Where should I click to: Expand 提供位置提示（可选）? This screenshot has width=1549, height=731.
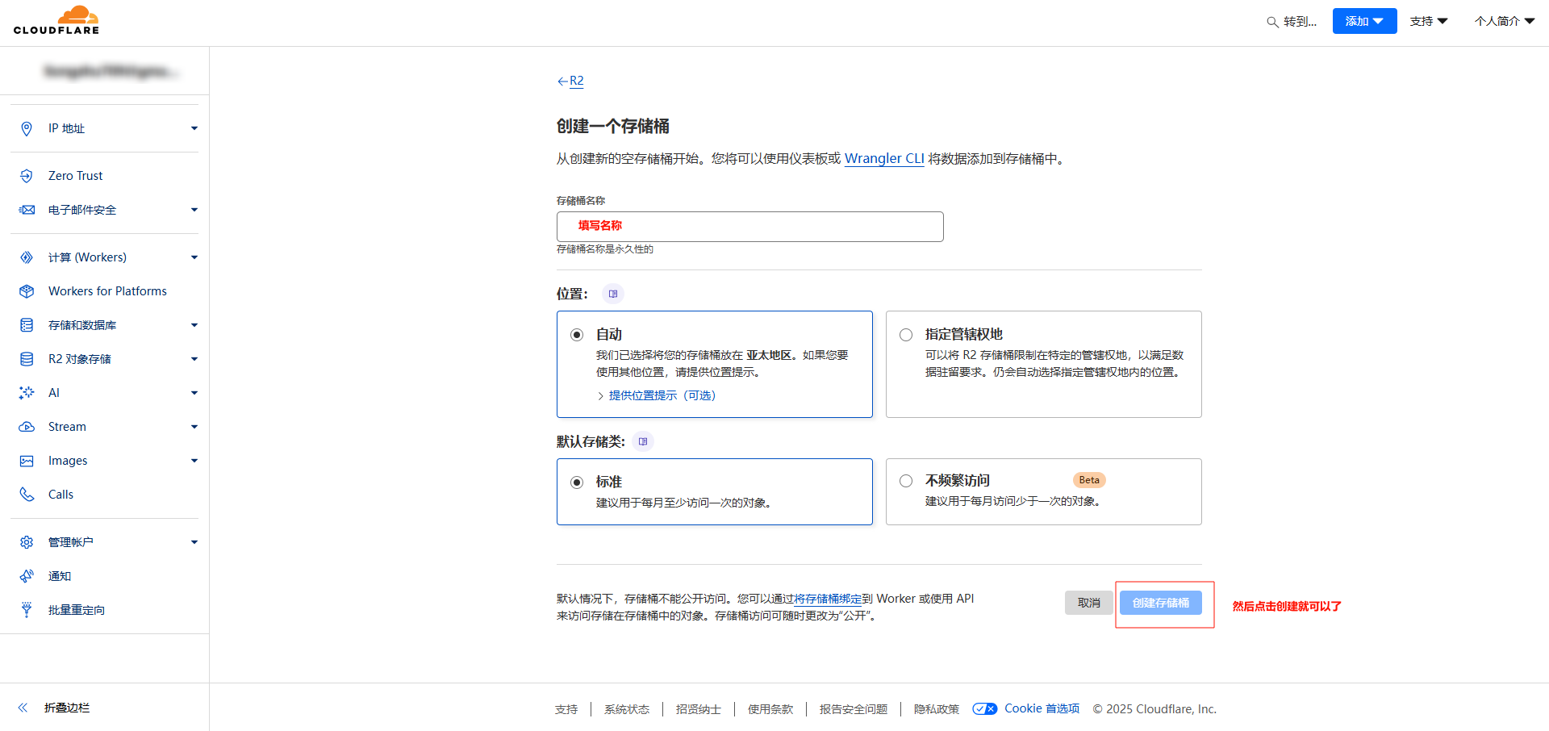662,395
